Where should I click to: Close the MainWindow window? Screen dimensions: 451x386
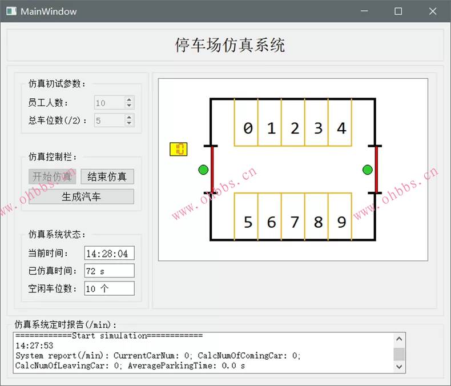(x=433, y=11)
